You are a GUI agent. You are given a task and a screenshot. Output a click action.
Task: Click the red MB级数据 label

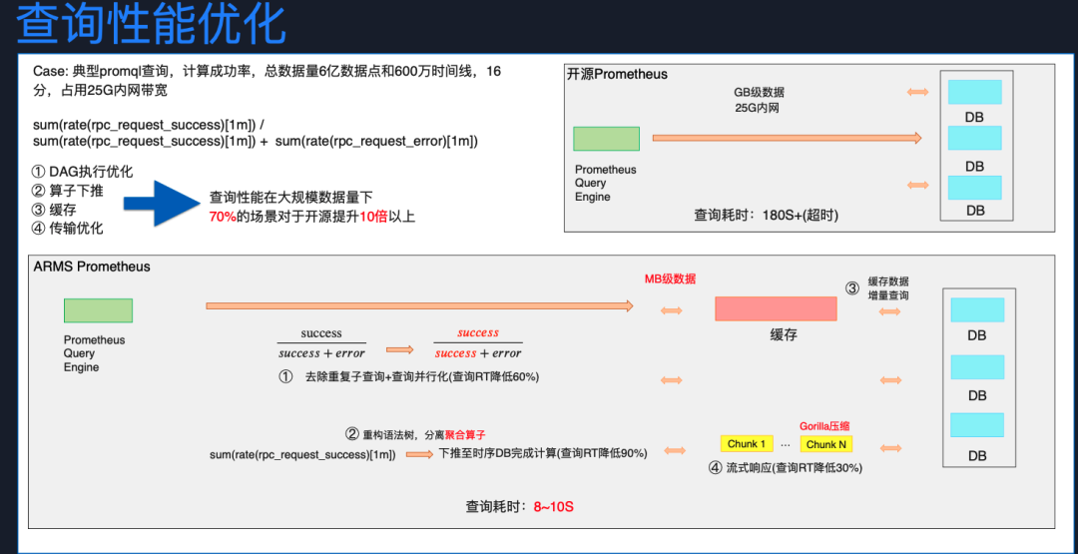coord(670,278)
